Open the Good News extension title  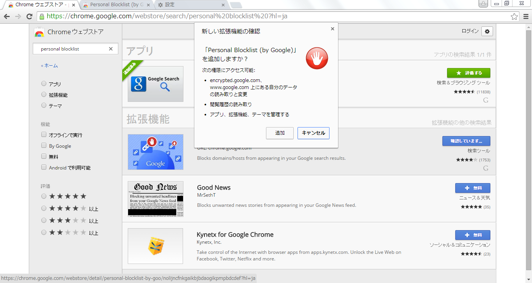pyautogui.click(x=214, y=187)
